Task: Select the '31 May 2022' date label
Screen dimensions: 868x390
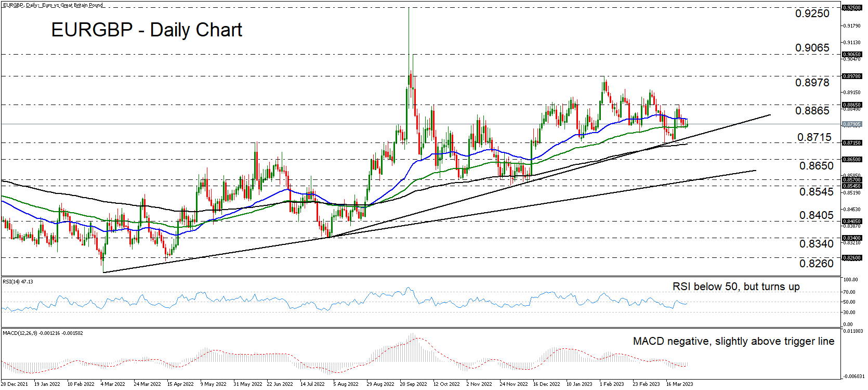Action: coord(247,384)
